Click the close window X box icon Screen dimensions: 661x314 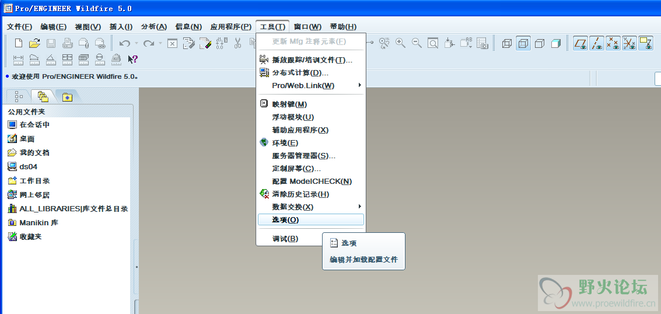pos(173,43)
